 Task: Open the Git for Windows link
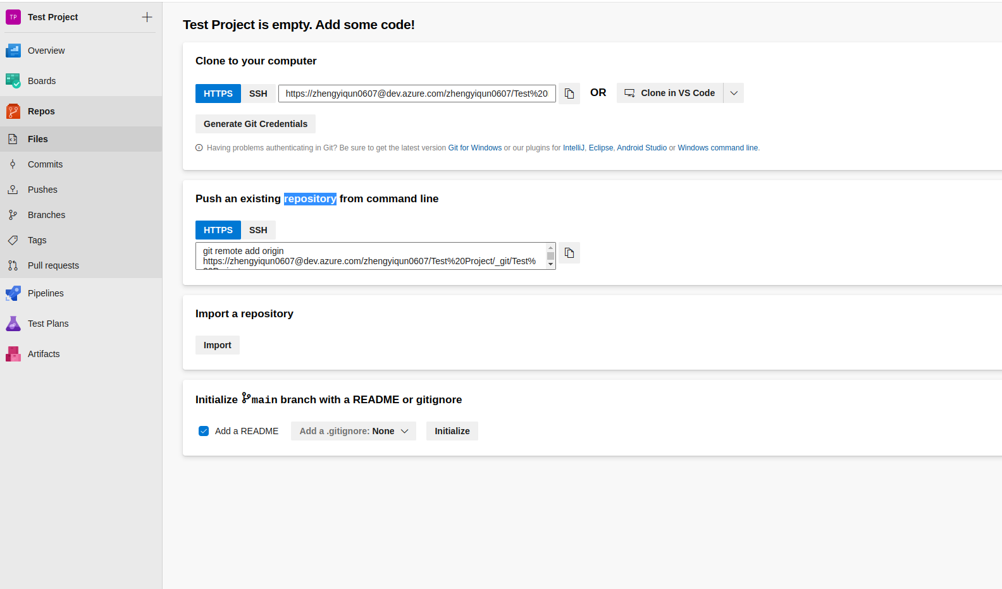475,148
